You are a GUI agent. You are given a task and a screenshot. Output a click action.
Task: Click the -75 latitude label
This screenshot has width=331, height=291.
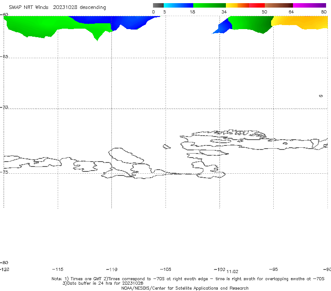tap(4, 172)
